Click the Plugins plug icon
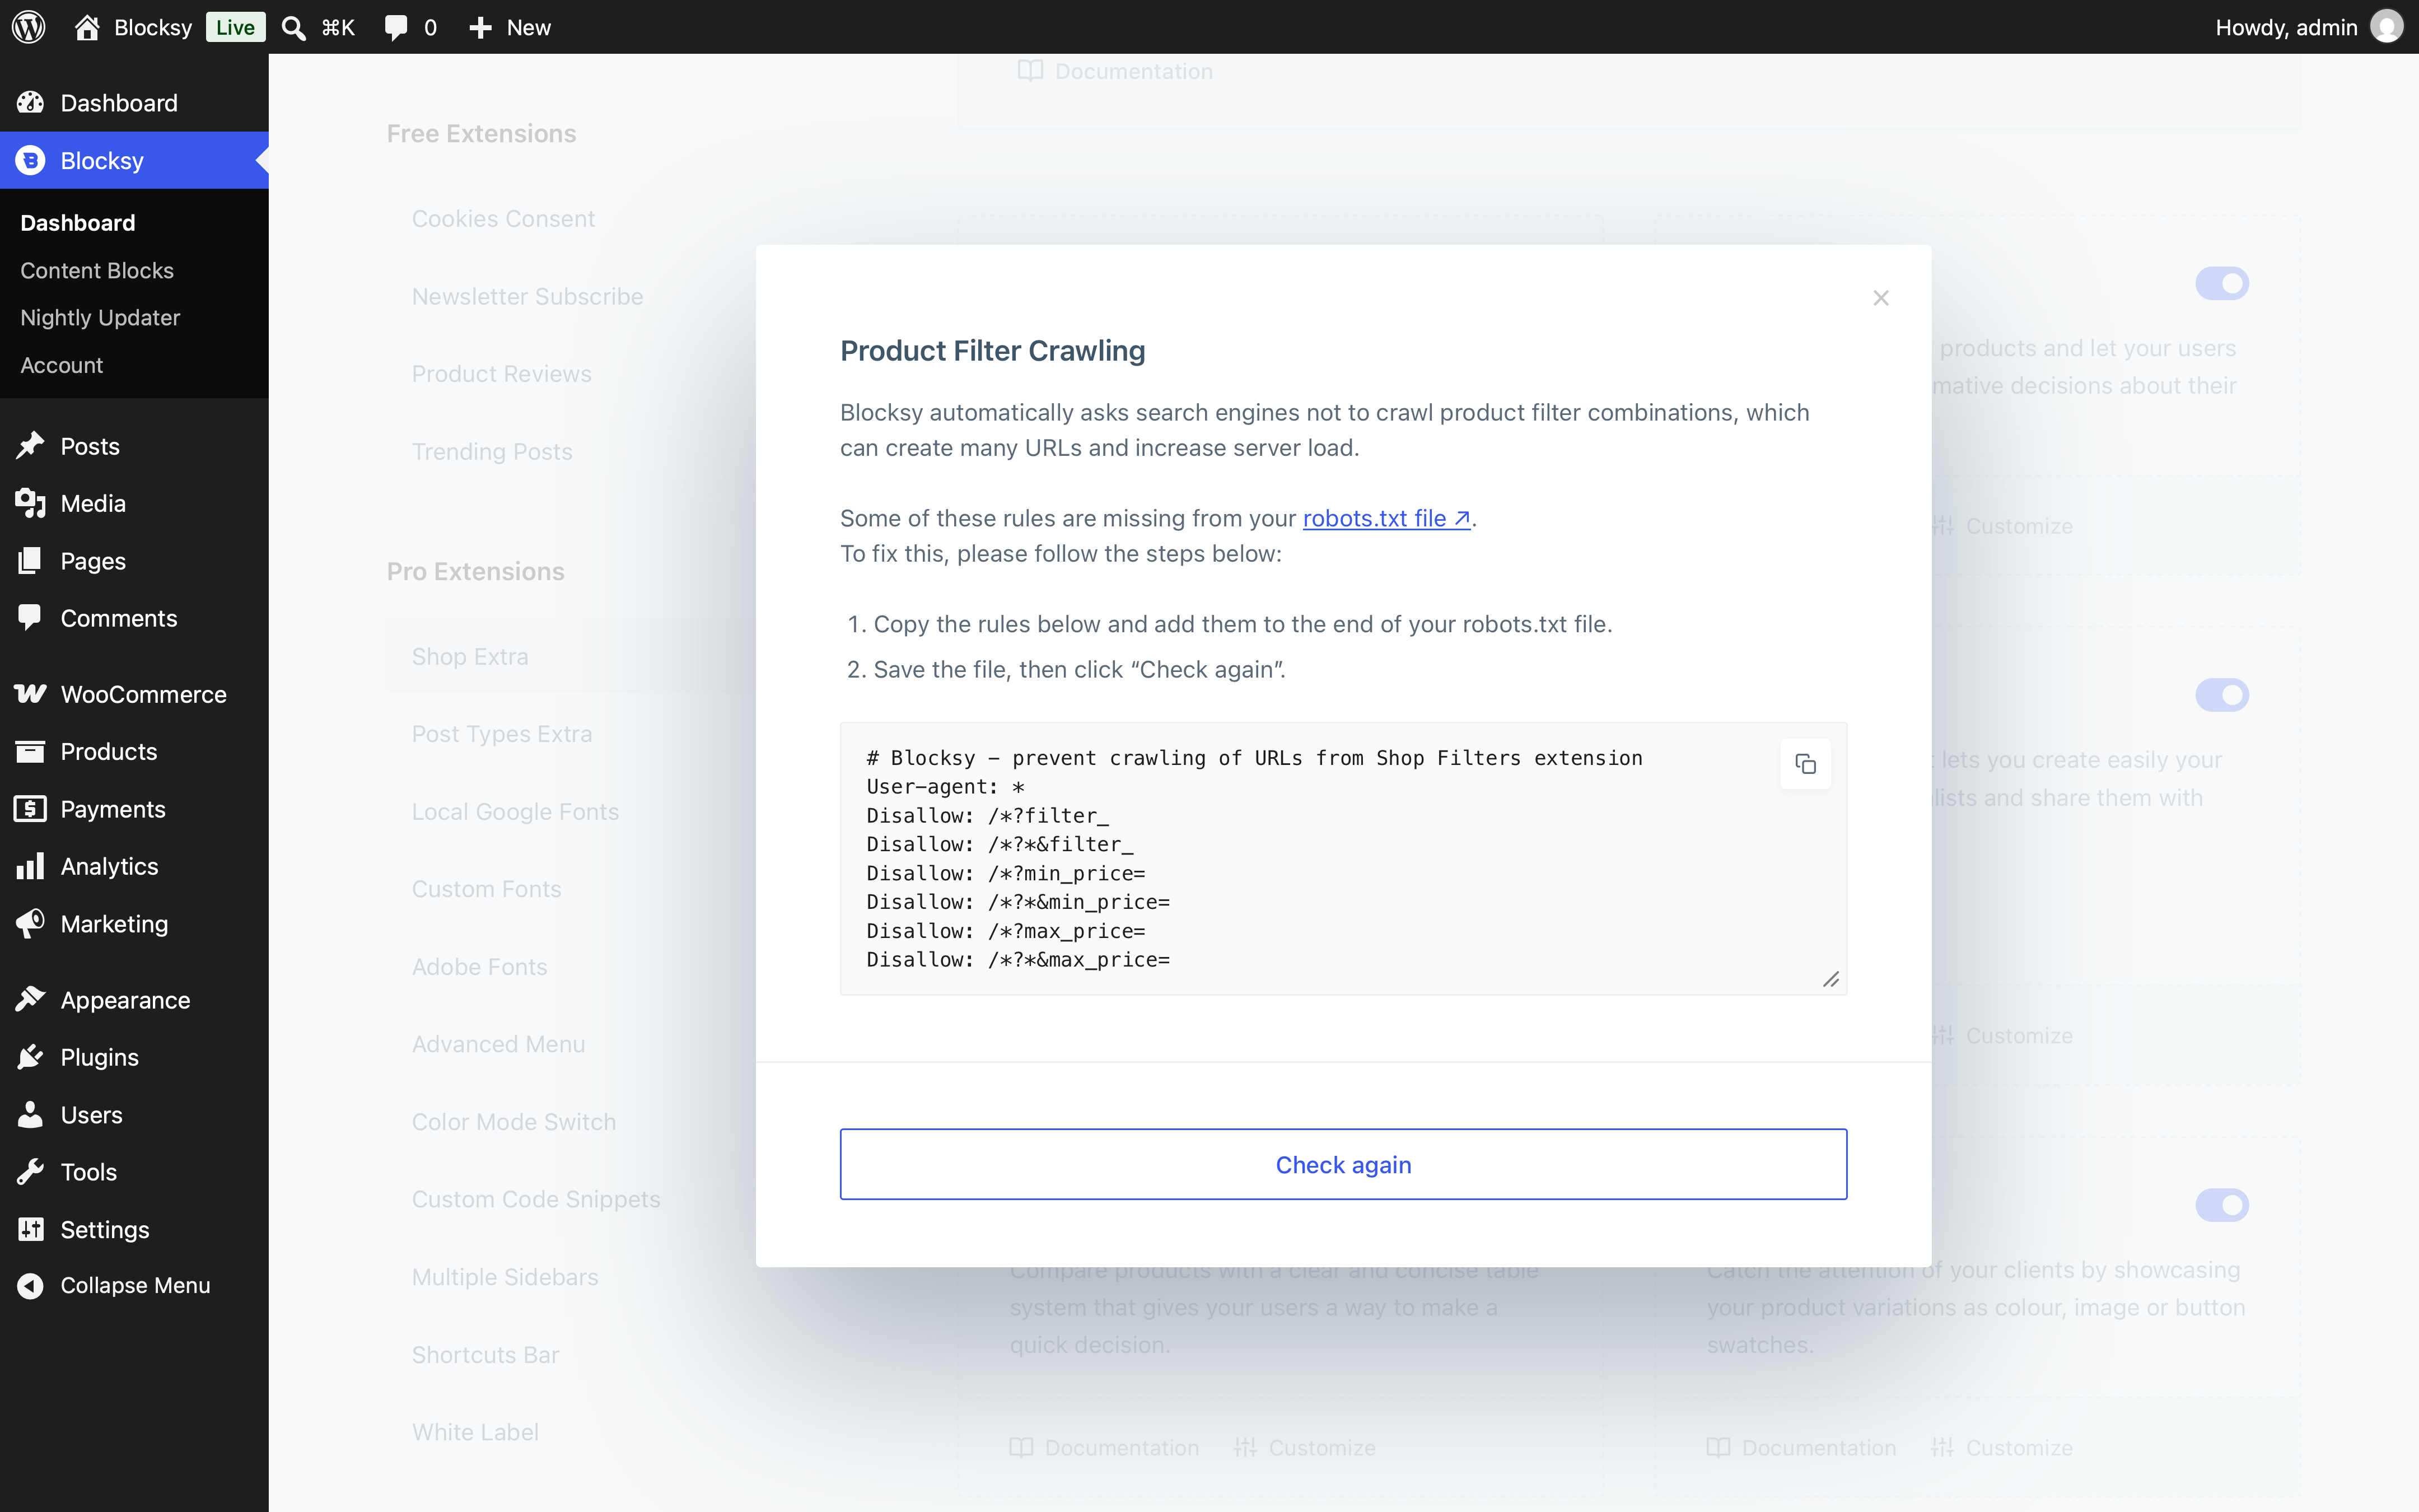Screen dimensions: 2419x1512 point(30,1057)
